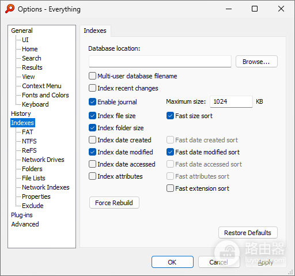The image size is (295, 276).
Task: Click the Browse... button
Action: [256, 62]
